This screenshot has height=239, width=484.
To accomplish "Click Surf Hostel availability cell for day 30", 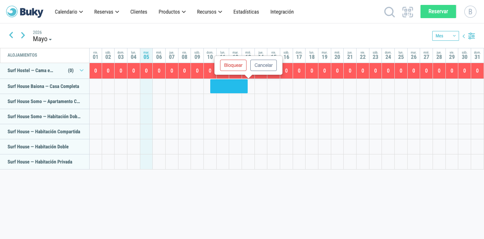I will click(x=464, y=71).
